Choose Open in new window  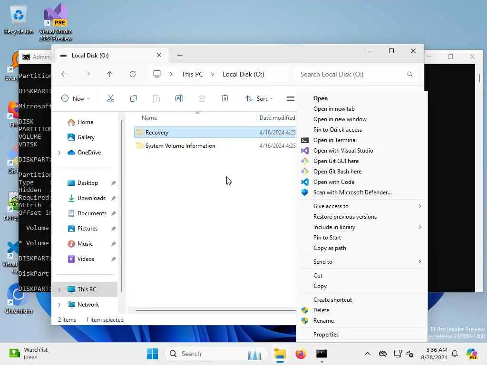(x=362, y=119)
